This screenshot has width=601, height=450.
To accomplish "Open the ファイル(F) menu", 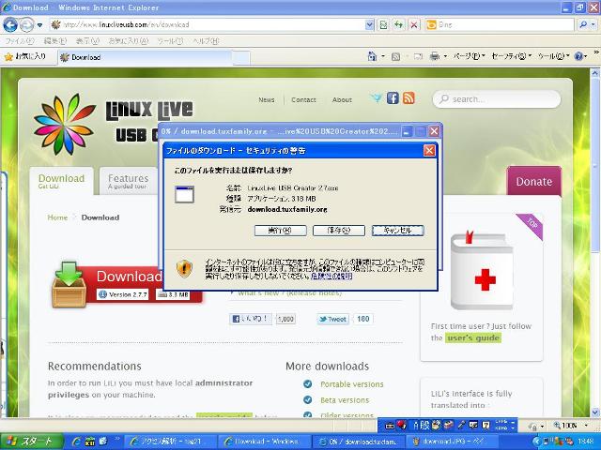I will (x=19, y=41).
